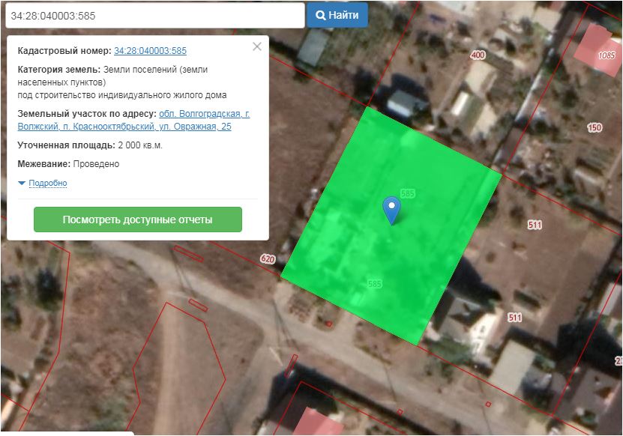Viewport: 623px width, 436px height.
Task: Open cadastral number link 34:28:040003:585
Action: [150, 51]
